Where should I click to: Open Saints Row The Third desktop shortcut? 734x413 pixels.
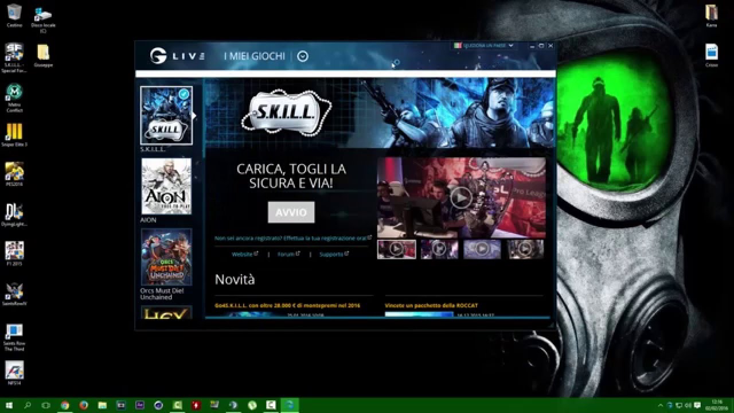[14, 337]
